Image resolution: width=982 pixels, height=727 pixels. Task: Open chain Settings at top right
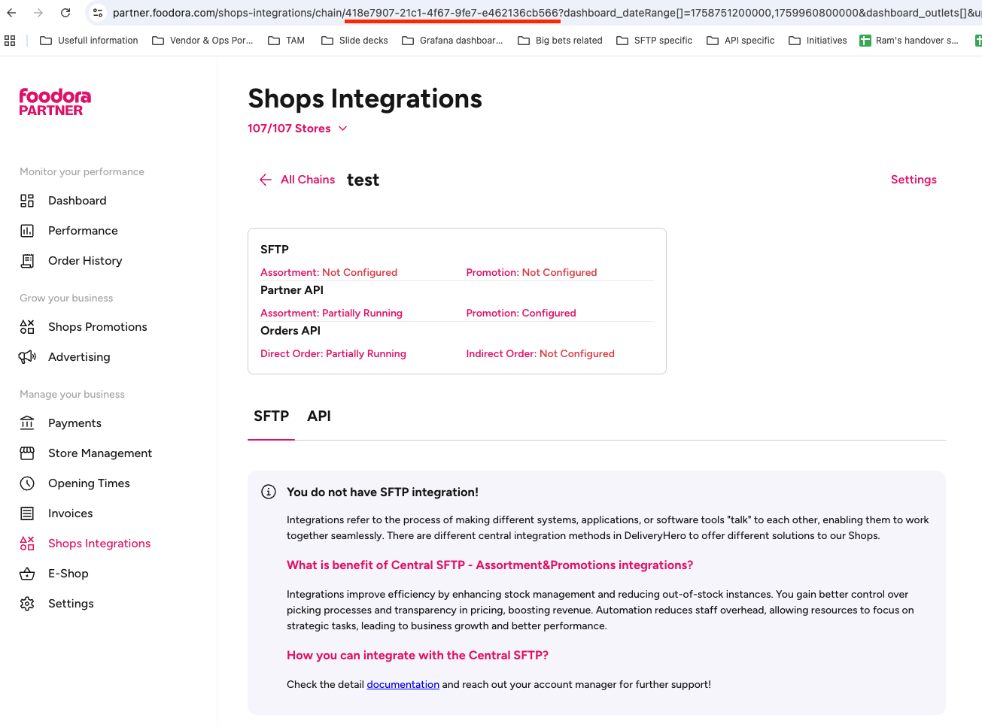[x=914, y=180]
